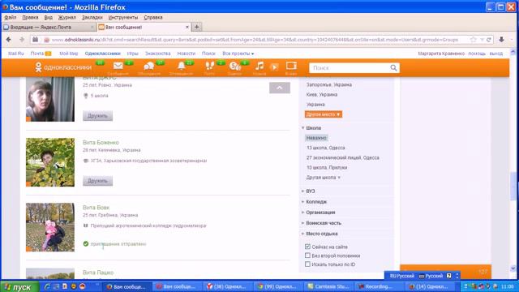Open the Ratings '5' icon
This screenshot has width=519, height=292.
[234, 66]
